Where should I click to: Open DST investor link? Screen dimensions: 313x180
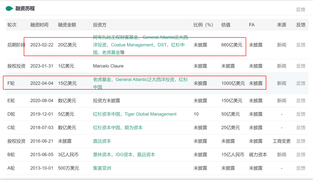[162, 45]
